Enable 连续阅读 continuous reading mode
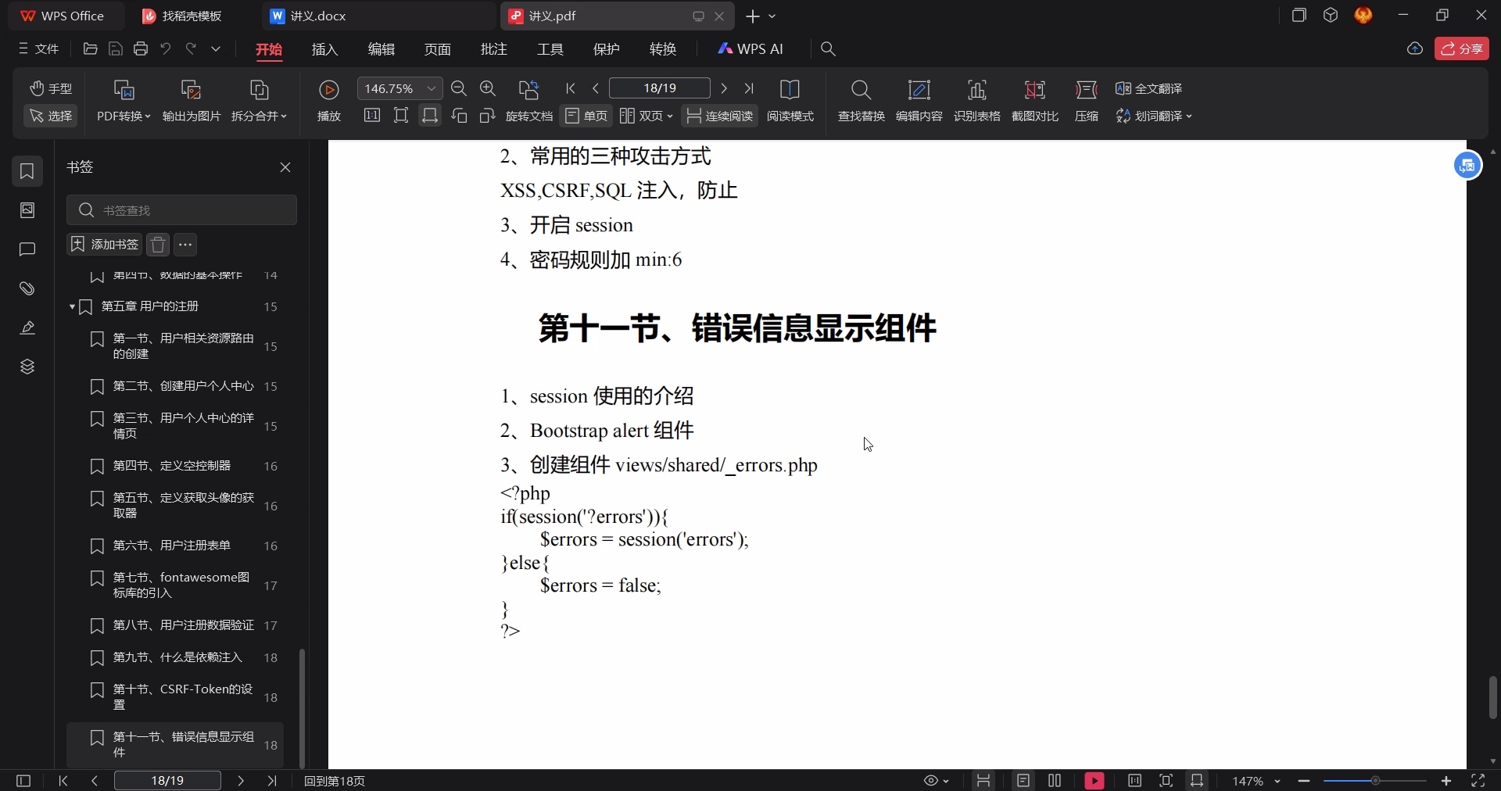The width and height of the screenshot is (1501, 791). coord(719,116)
